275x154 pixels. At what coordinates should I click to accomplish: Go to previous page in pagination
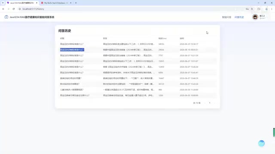coord(205,103)
